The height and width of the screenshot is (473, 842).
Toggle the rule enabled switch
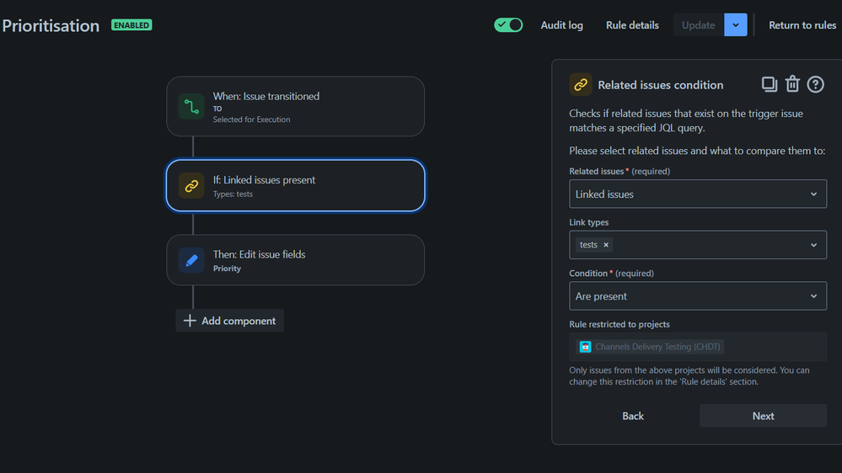point(508,25)
